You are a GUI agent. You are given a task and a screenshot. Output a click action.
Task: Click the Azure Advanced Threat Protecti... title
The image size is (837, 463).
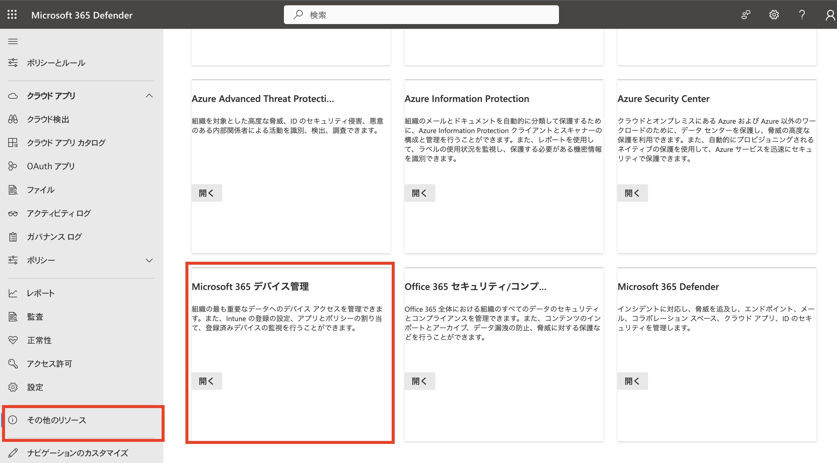pyautogui.click(x=262, y=98)
